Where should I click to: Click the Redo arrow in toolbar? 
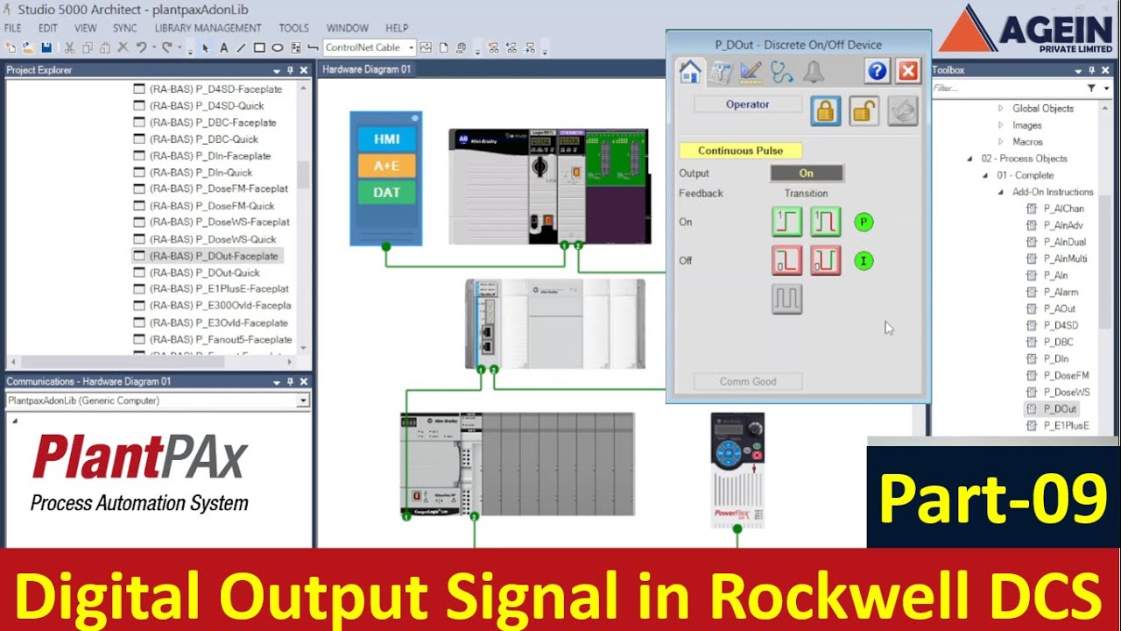click(167, 47)
